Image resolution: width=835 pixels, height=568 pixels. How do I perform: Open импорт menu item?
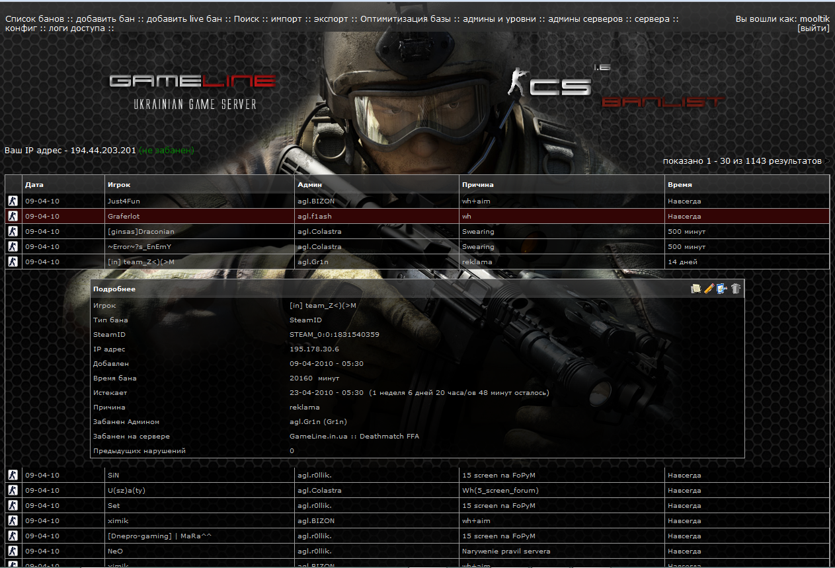288,19
